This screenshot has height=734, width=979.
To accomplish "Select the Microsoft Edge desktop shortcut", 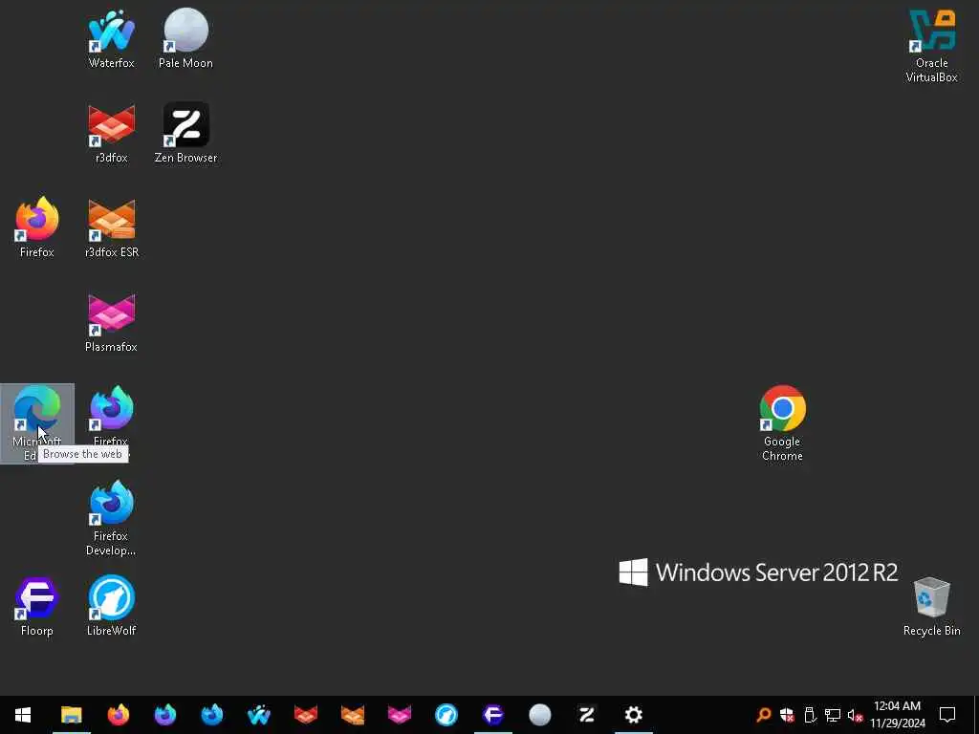I will (37, 423).
